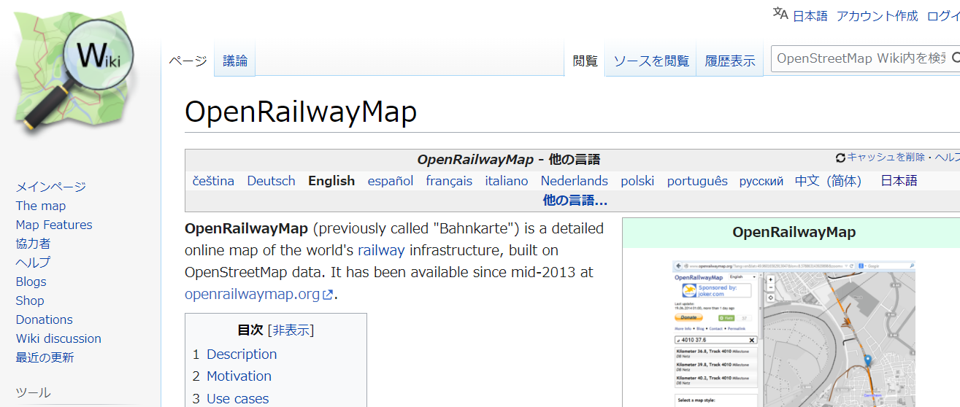Open the ページ tab
Screen dimensions: 960x407
[x=188, y=61]
